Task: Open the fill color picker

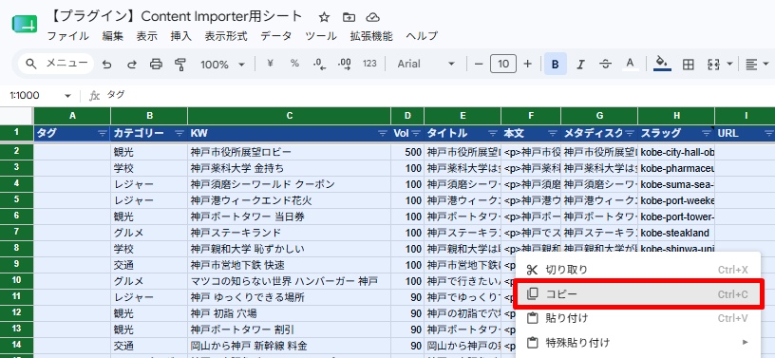Action: (662, 64)
